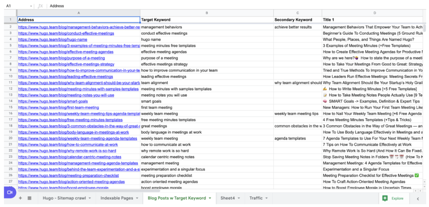The height and width of the screenshot is (207, 429).
Task: Click the Target Keyword header cell
Action: coord(207,20)
